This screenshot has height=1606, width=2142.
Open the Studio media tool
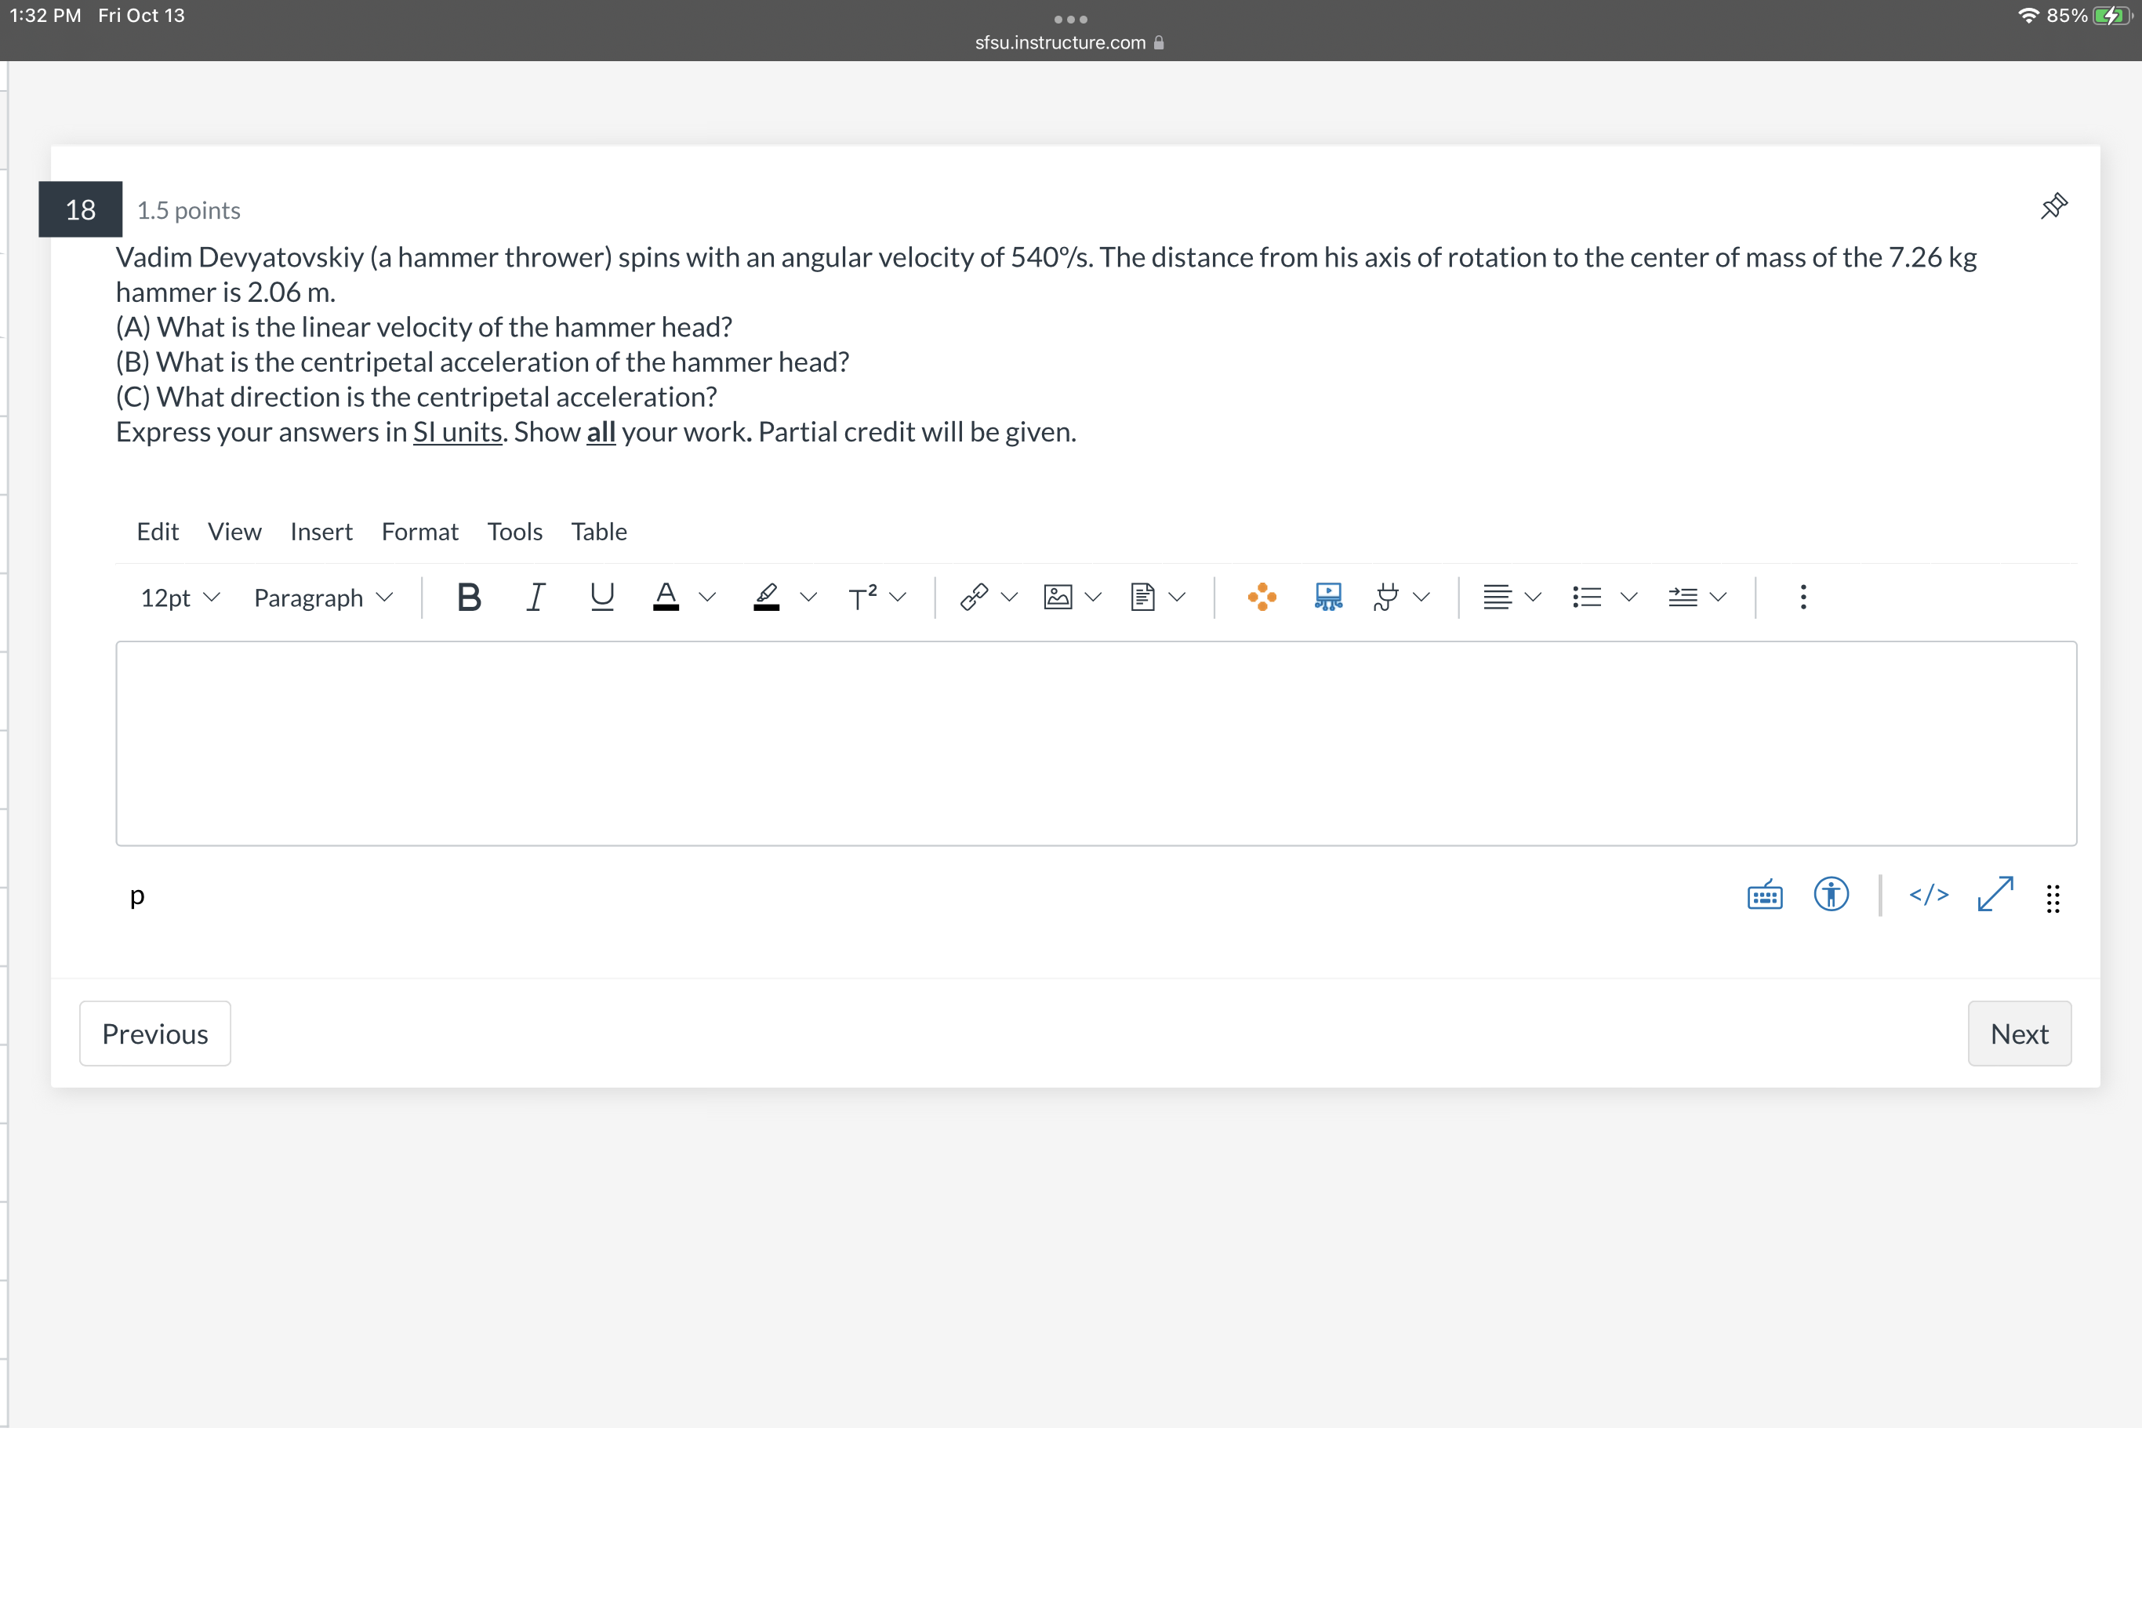coord(1327,597)
